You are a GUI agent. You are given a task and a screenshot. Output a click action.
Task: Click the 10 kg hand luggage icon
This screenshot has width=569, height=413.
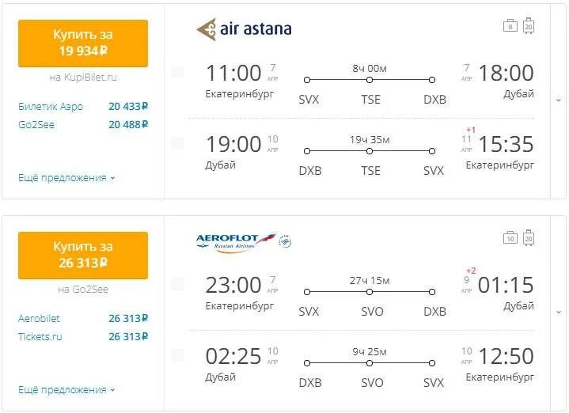point(510,237)
